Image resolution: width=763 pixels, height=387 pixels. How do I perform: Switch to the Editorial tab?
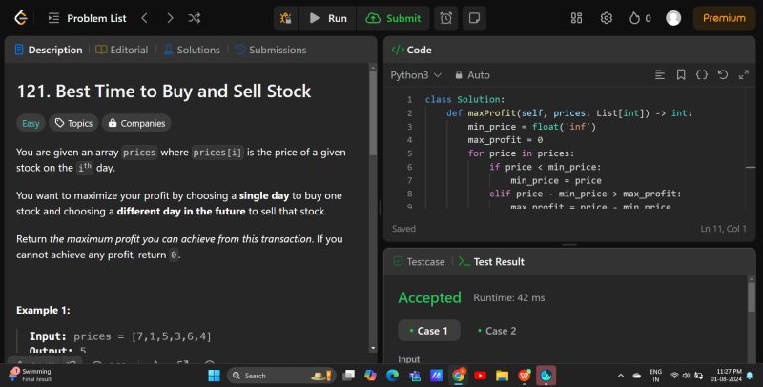(x=122, y=50)
